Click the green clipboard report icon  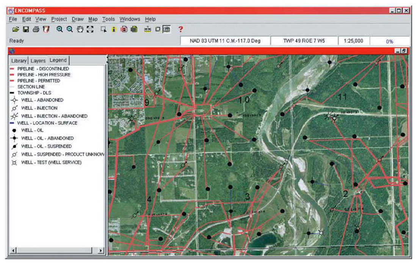(x=134, y=29)
